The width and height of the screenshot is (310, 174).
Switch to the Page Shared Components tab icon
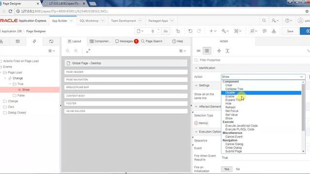tap(1, 41)
